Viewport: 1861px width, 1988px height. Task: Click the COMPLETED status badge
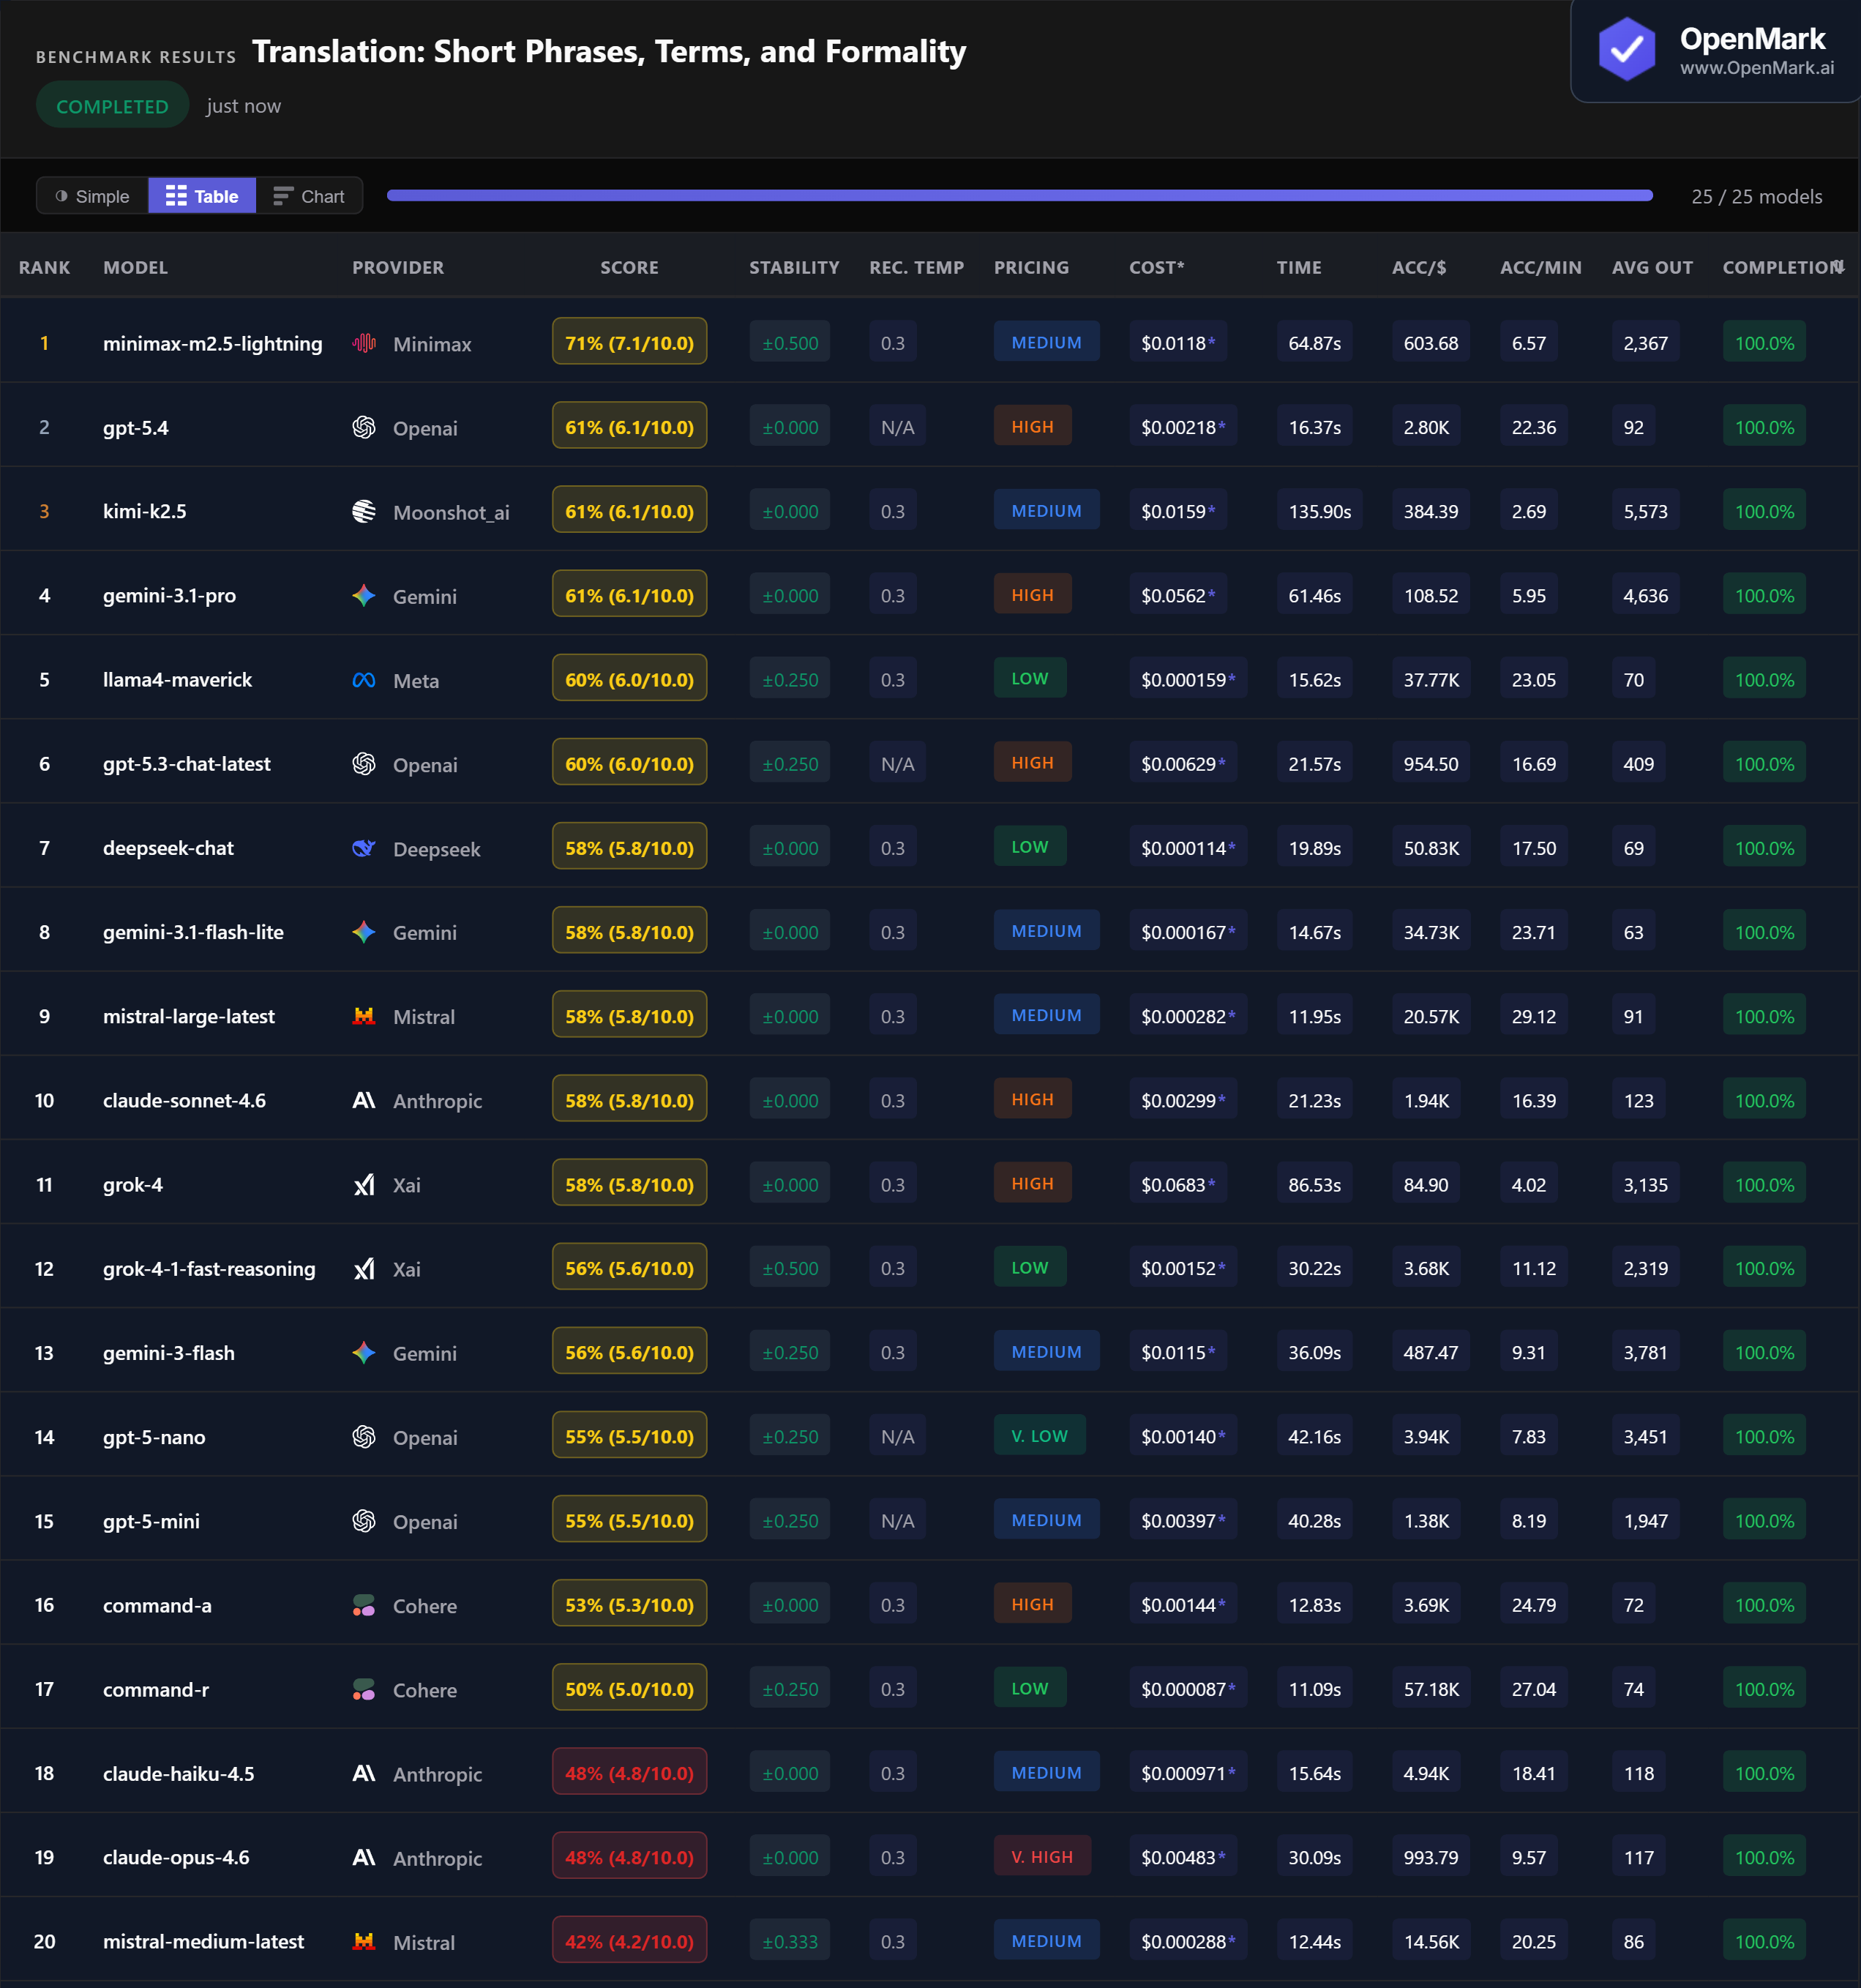[112, 106]
